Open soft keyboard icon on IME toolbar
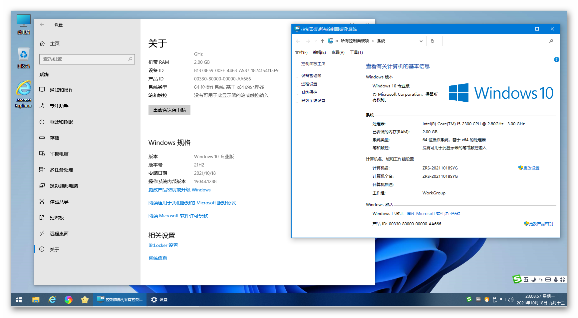Image resolution: width=578 pixels, height=318 pixels. click(x=548, y=279)
